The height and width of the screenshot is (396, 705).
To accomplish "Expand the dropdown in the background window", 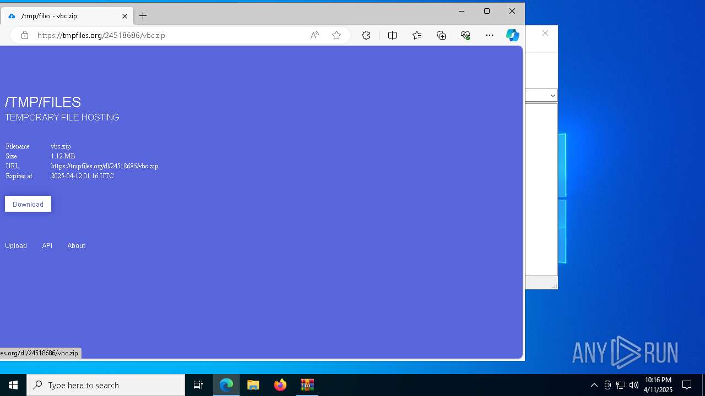I will 552,95.
